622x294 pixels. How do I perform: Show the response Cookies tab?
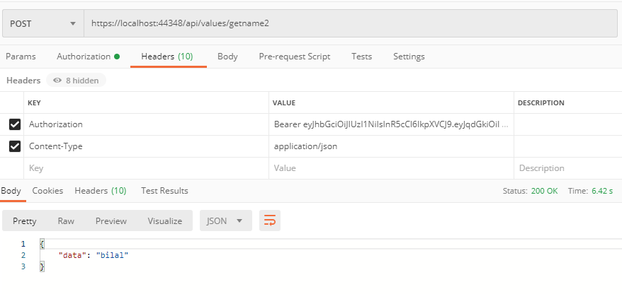pyautogui.click(x=47, y=191)
